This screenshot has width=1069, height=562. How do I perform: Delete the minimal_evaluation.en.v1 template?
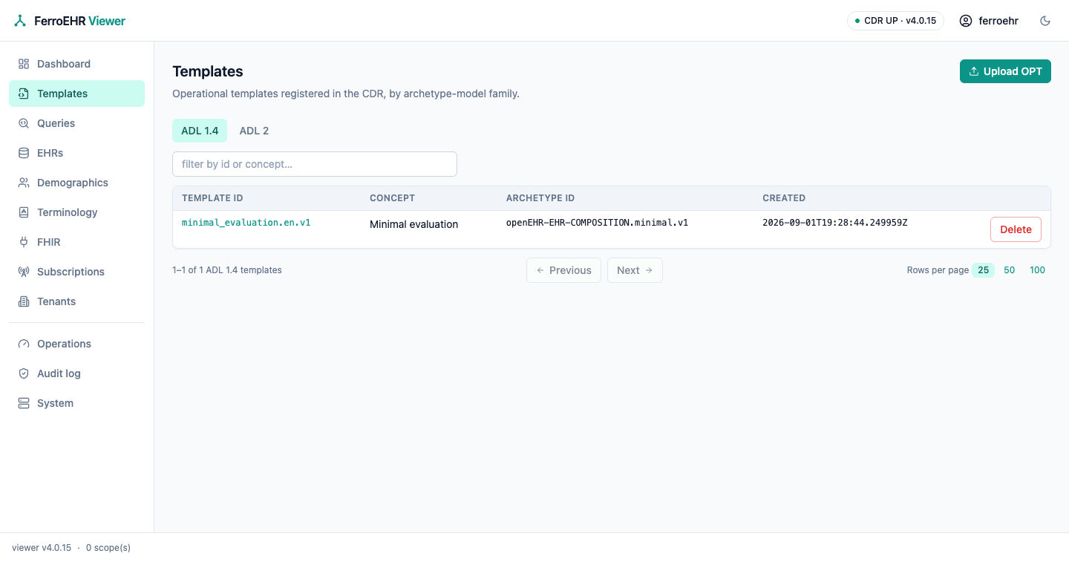click(1016, 229)
